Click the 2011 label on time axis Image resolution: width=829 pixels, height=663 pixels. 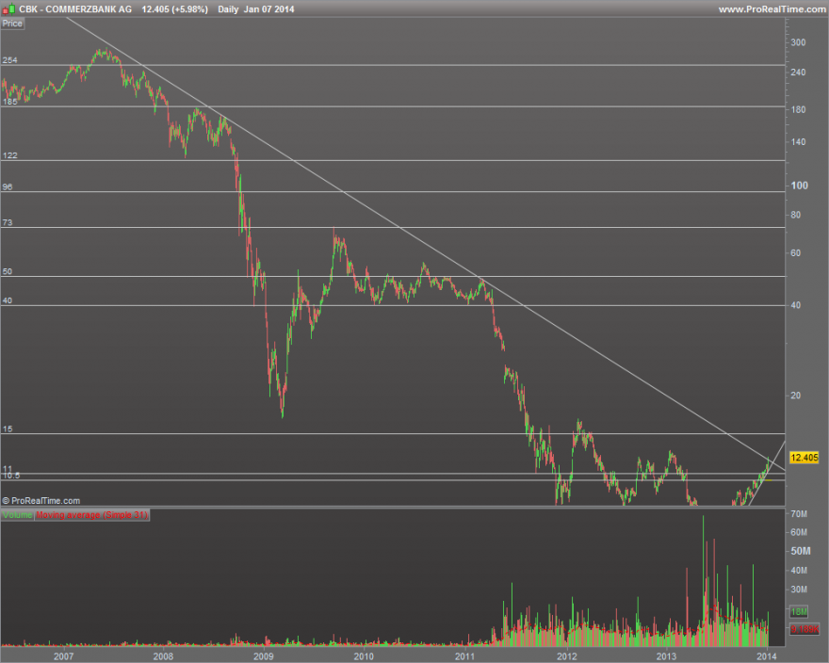tap(464, 656)
